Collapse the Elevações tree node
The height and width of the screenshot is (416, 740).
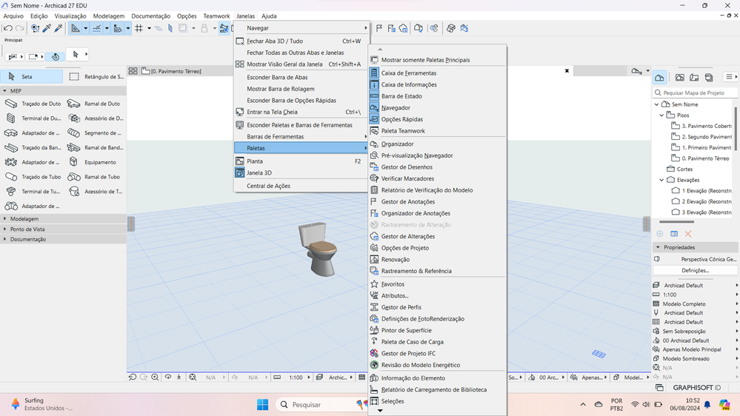coord(661,180)
